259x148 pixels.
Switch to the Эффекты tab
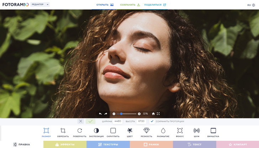pos(65,144)
